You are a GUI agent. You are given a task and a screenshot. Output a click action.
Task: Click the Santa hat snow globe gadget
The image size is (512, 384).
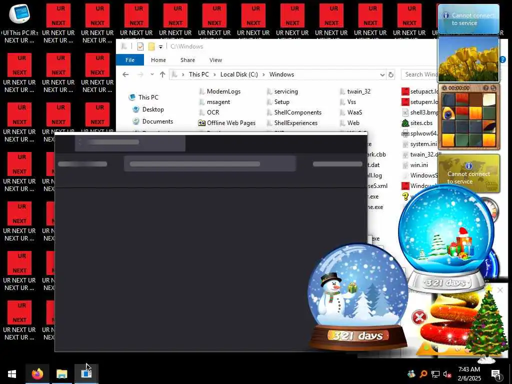(x=445, y=238)
